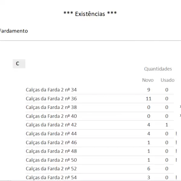Viewport: 181px width, 181px height.
Task: Click the exclamation warning beside nª 54
Action: 176,177
